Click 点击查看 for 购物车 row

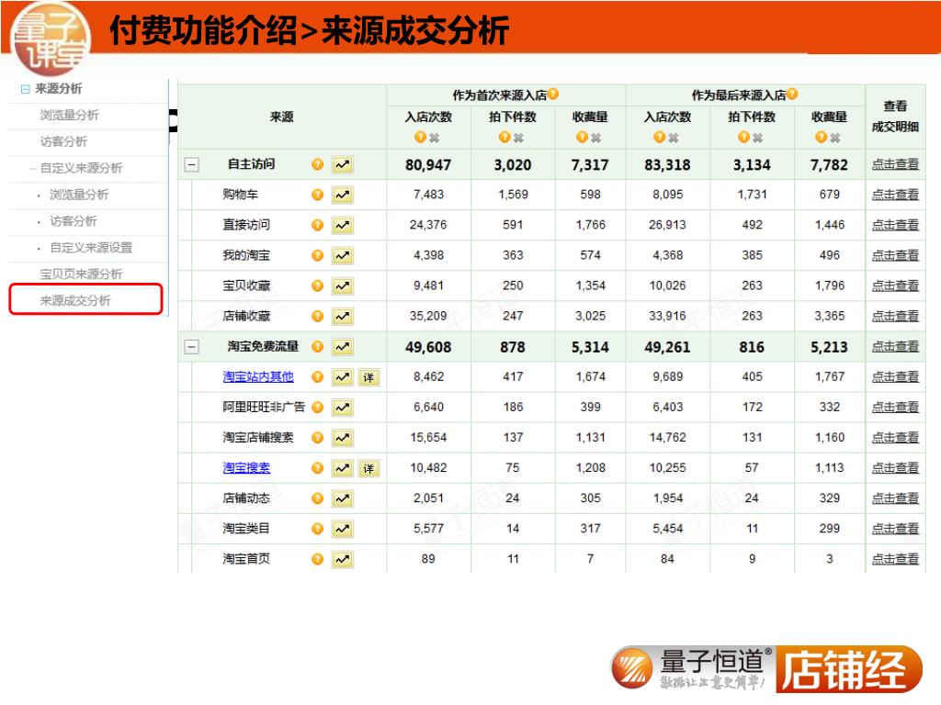pyautogui.click(x=895, y=195)
